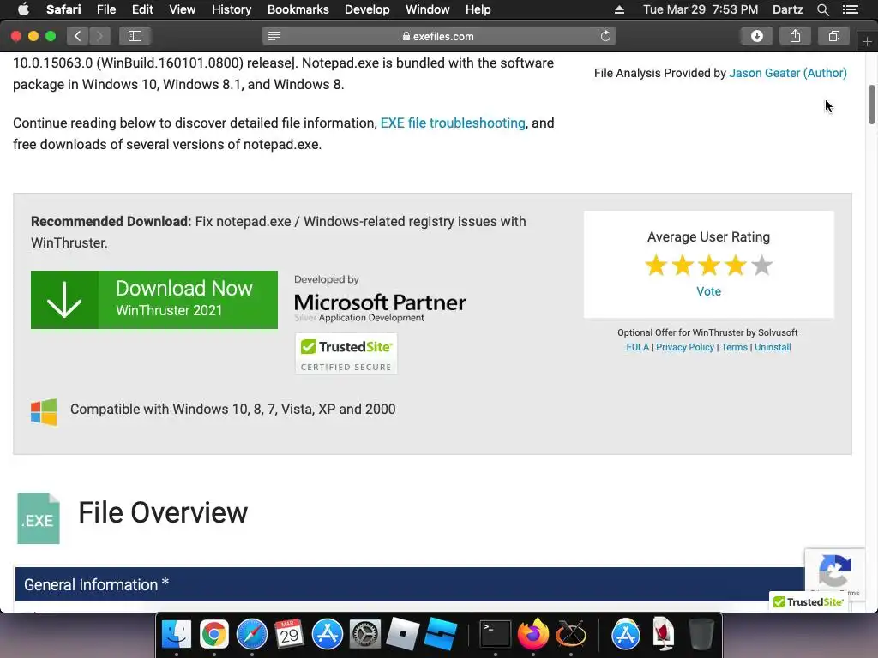Open the Share sheet icon

tap(795, 36)
